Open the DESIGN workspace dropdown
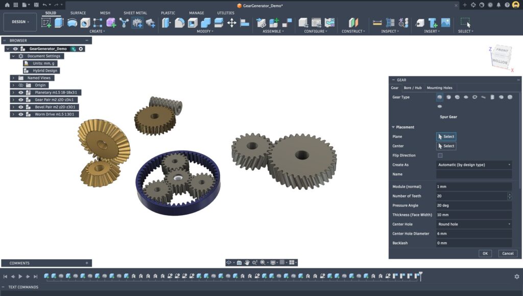The height and width of the screenshot is (296, 523). [20, 21]
